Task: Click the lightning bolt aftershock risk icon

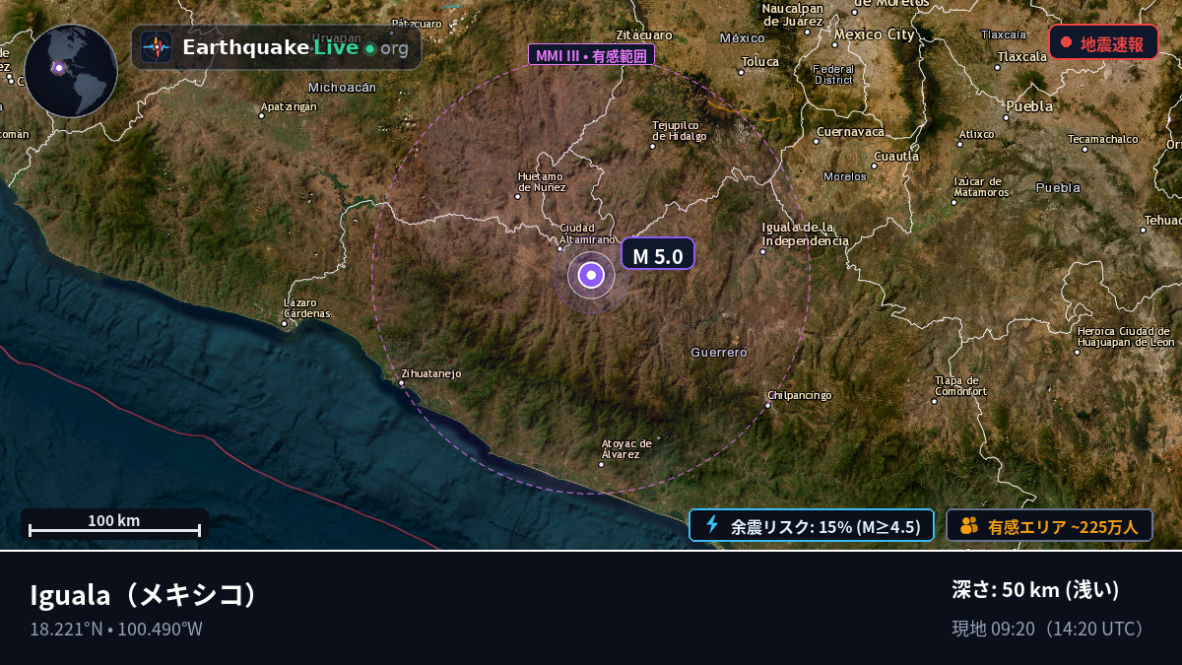Action: (712, 525)
